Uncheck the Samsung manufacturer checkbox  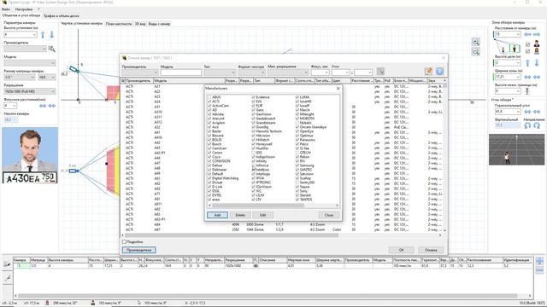pos(297,165)
